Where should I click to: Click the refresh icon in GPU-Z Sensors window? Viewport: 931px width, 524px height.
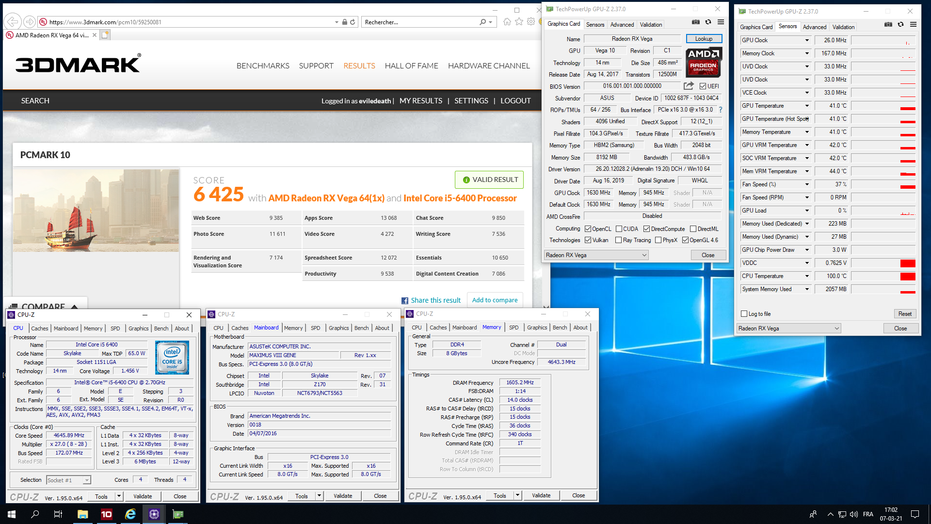click(x=900, y=25)
